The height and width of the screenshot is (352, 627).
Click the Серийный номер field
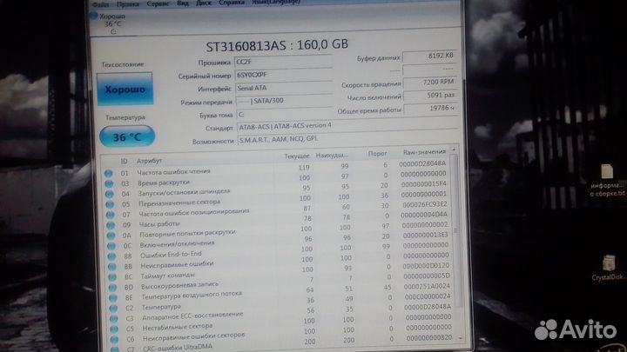point(284,75)
